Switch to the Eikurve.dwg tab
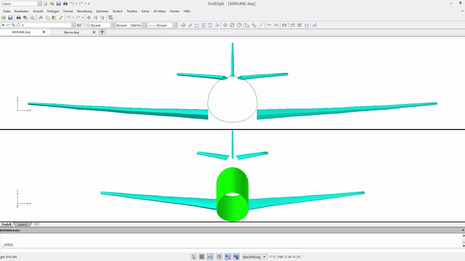The height and width of the screenshot is (261, 465). pos(71,32)
